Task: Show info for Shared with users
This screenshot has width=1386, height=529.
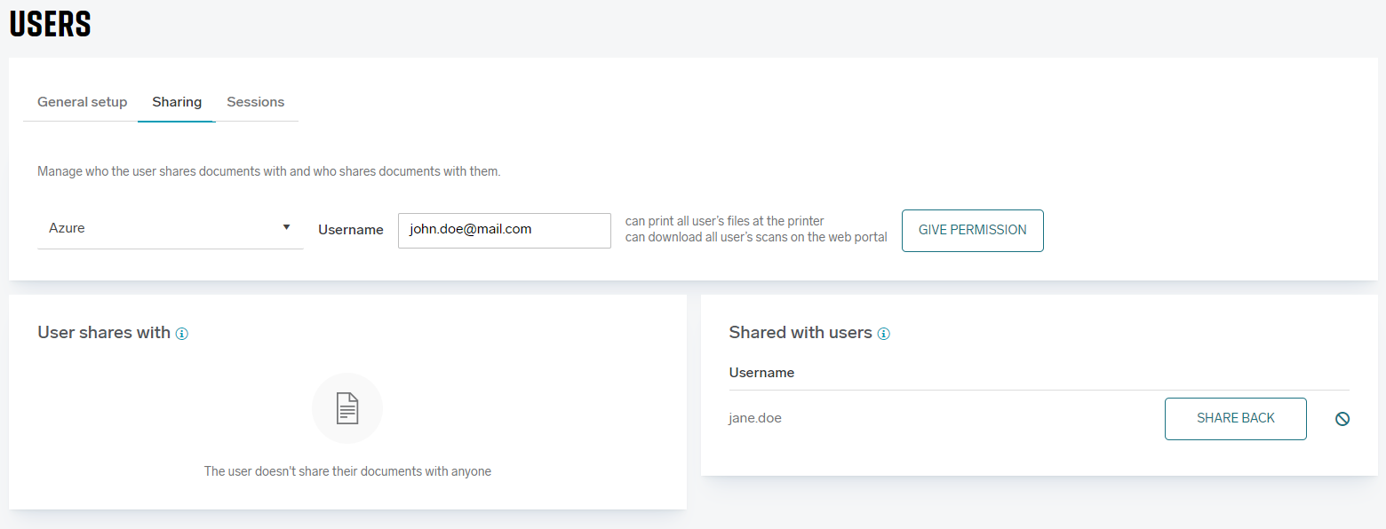Action: click(884, 334)
